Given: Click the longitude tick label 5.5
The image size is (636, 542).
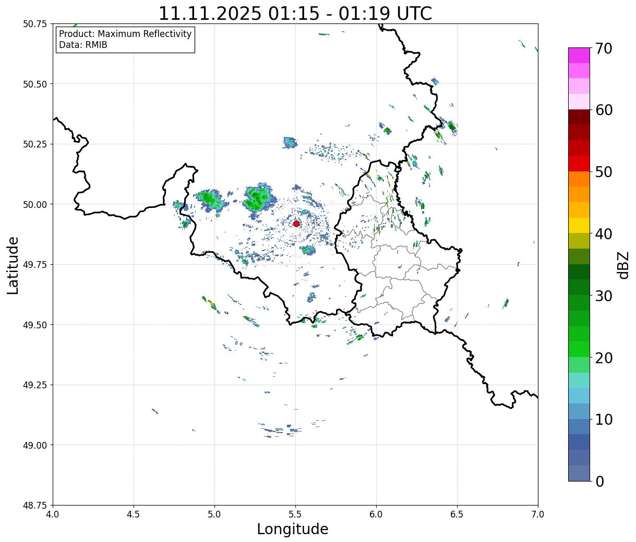Looking at the screenshot, I should click(295, 514).
